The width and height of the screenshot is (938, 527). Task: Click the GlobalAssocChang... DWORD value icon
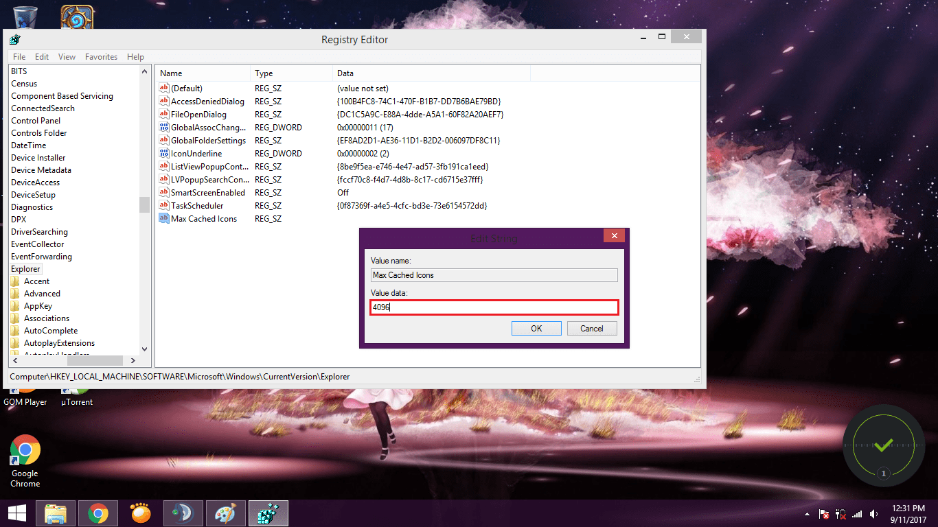click(x=163, y=128)
